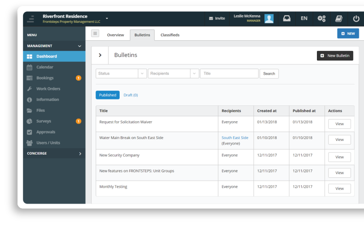The height and width of the screenshot is (227, 364).
Task: Open the book guide icon in header
Action: [x=339, y=19]
